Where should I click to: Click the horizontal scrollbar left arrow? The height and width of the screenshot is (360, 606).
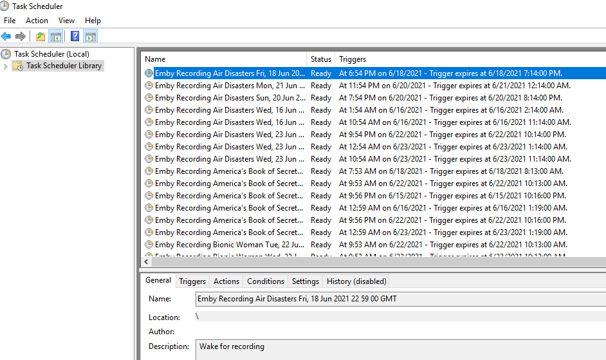click(147, 262)
